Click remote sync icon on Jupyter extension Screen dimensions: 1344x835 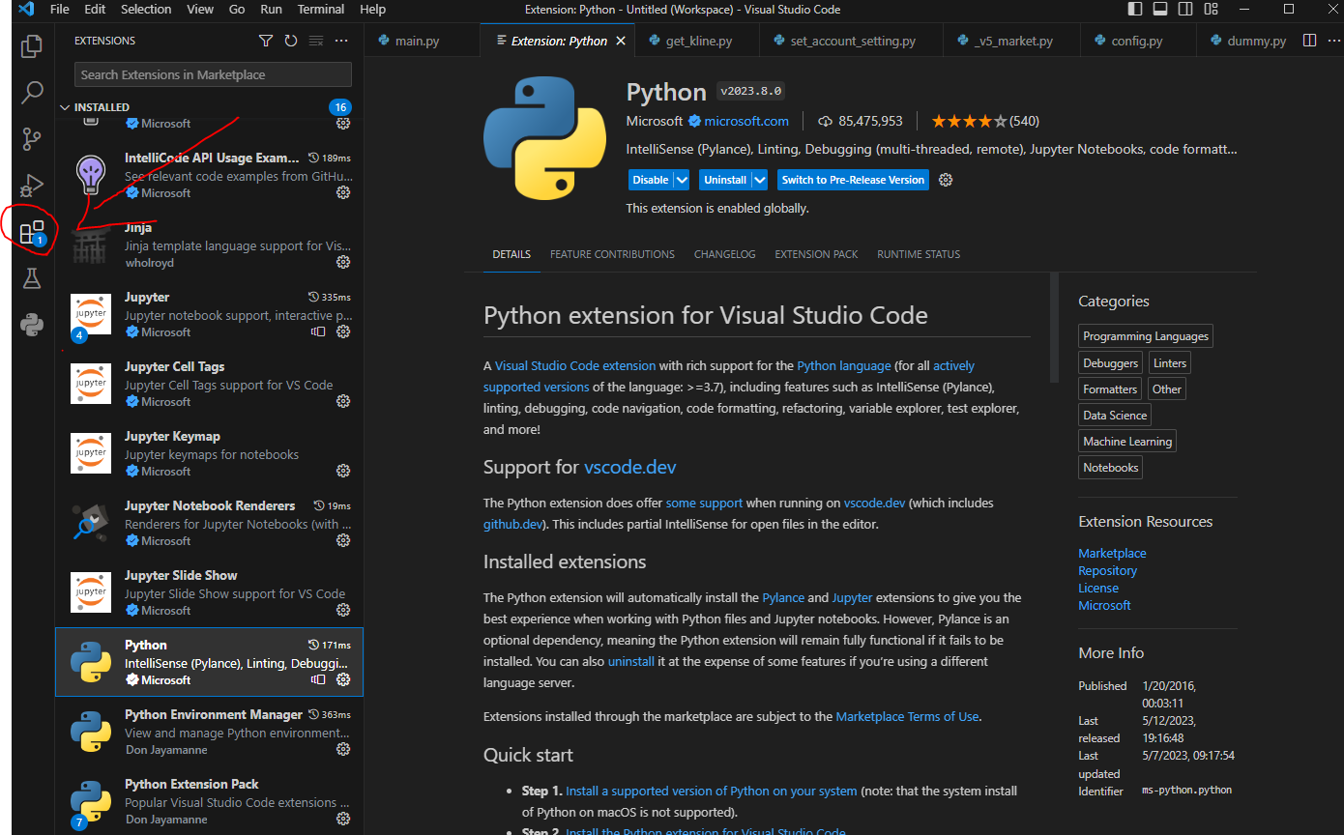(318, 331)
